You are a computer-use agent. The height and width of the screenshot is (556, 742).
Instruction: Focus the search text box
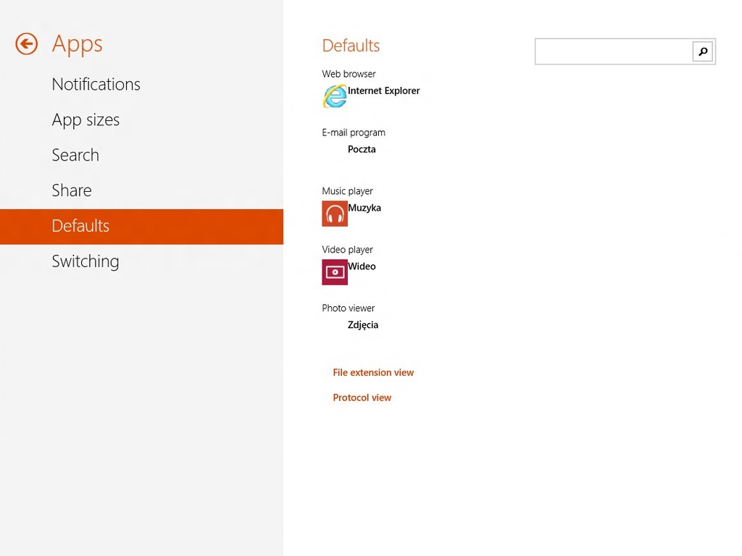coord(613,51)
